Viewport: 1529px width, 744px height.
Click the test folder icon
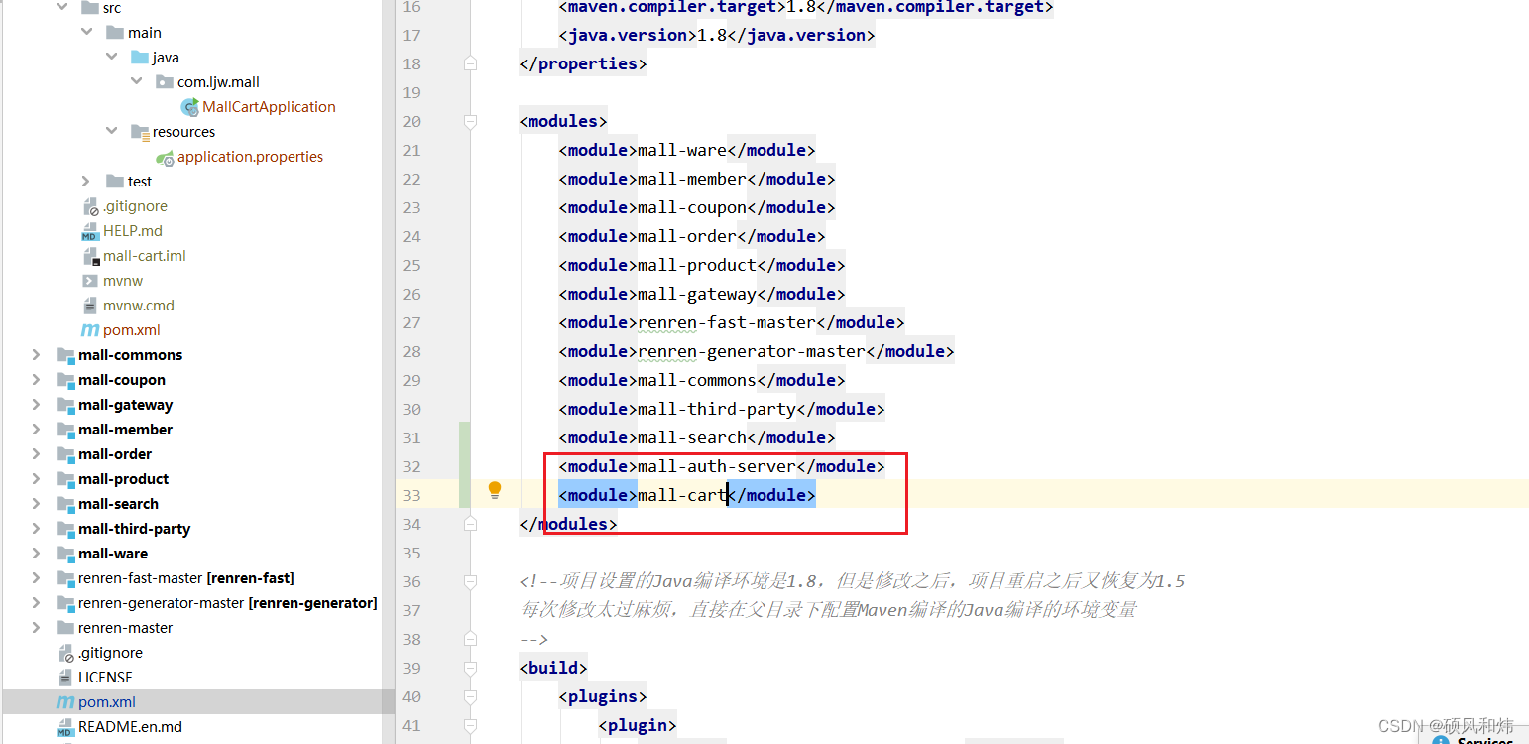(115, 182)
